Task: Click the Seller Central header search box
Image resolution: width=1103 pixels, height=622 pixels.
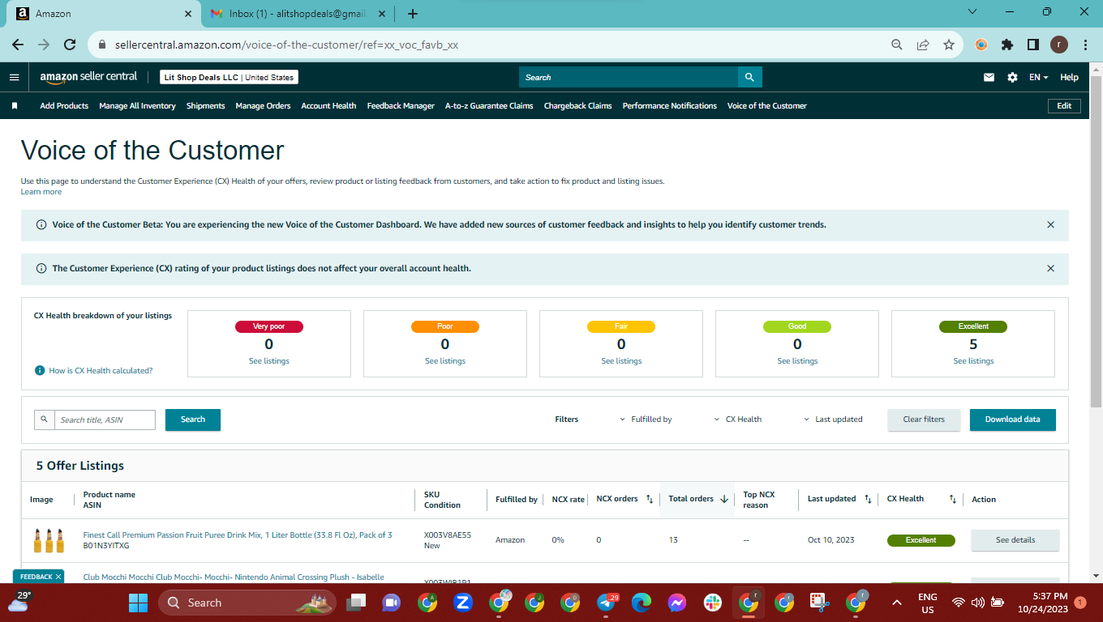Action: click(x=629, y=78)
